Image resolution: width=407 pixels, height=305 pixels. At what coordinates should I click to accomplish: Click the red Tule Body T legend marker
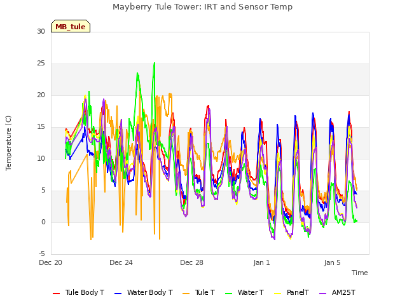(57, 294)
